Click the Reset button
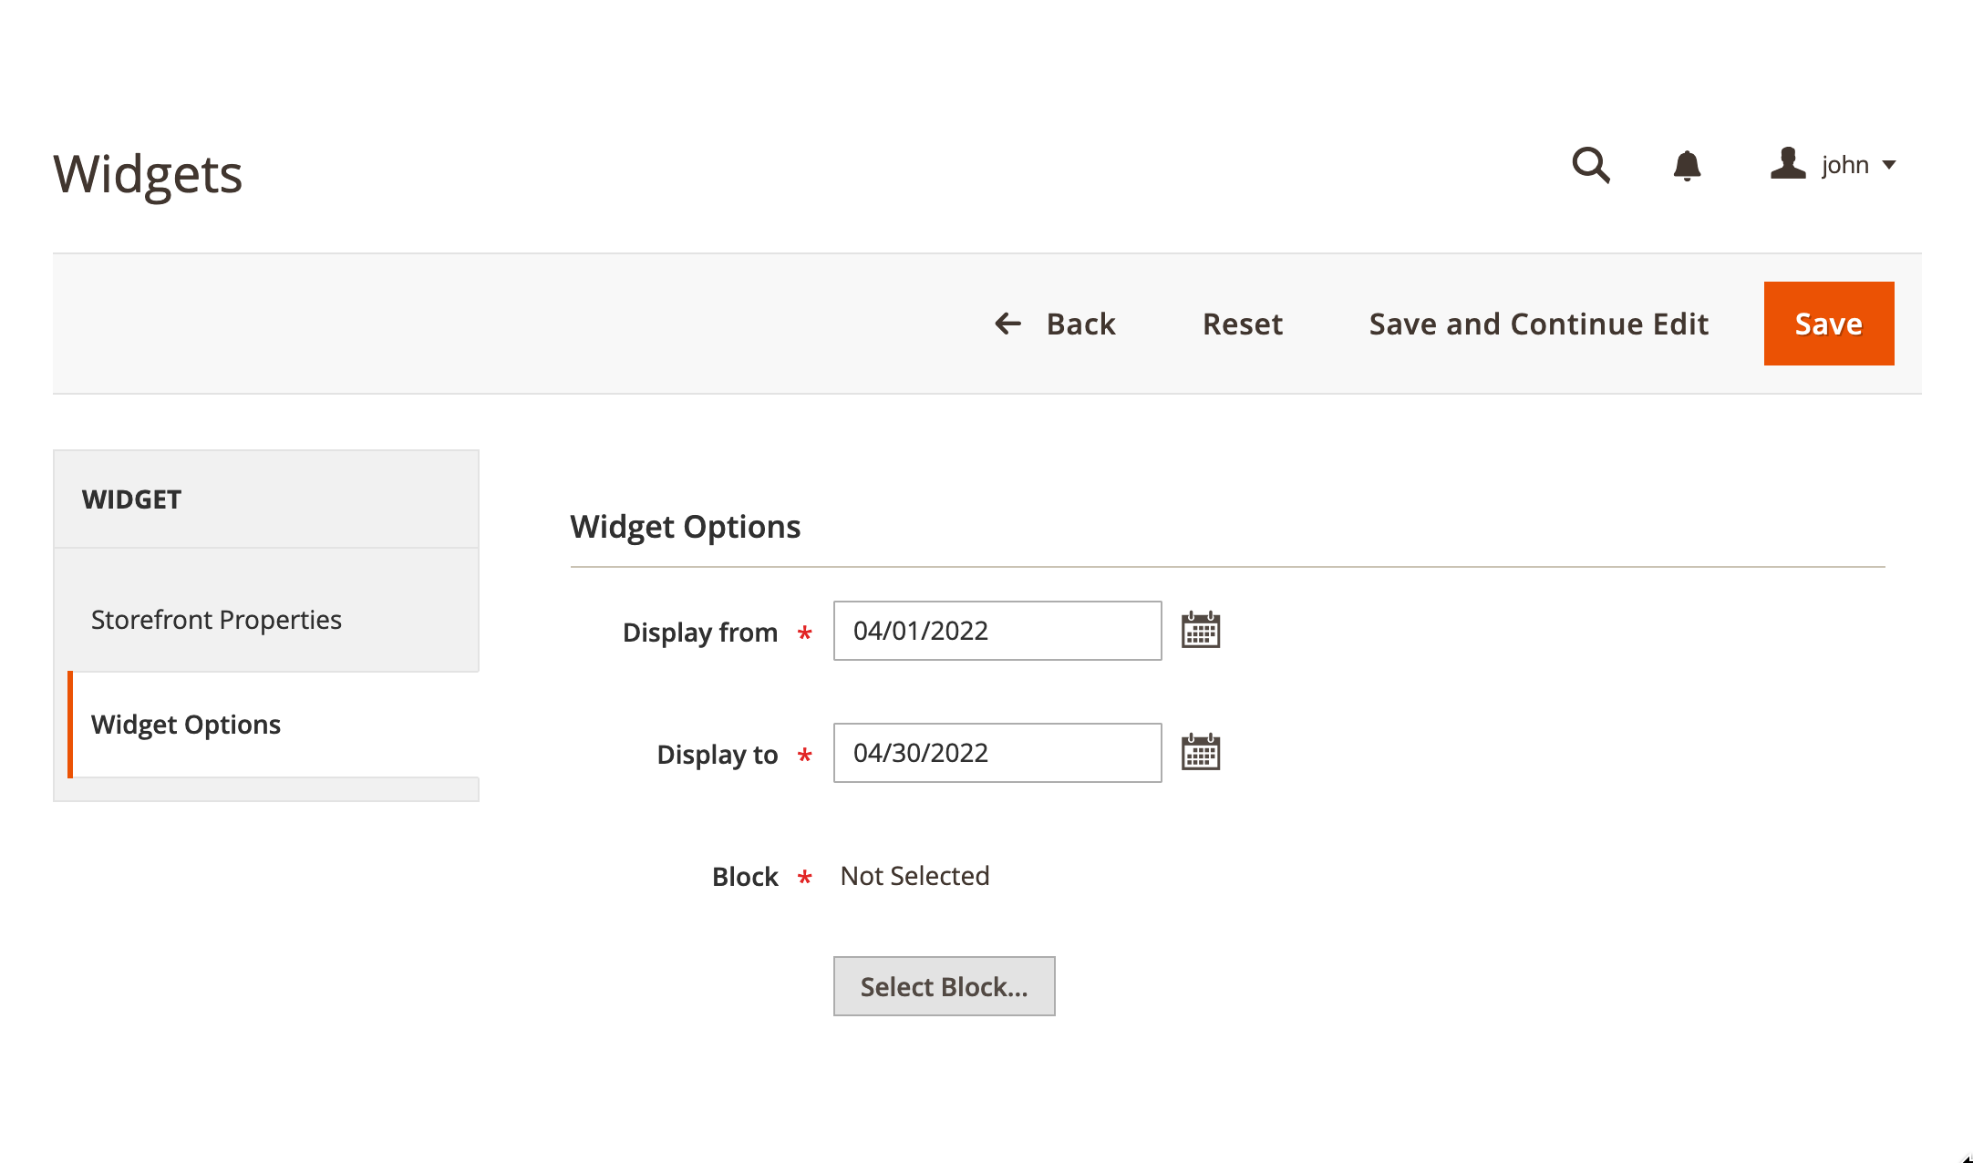Image resolution: width=1973 pixels, height=1163 pixels. [1242, 324]
